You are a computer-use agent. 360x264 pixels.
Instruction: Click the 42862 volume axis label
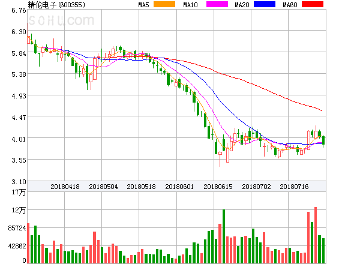[17, 246]
